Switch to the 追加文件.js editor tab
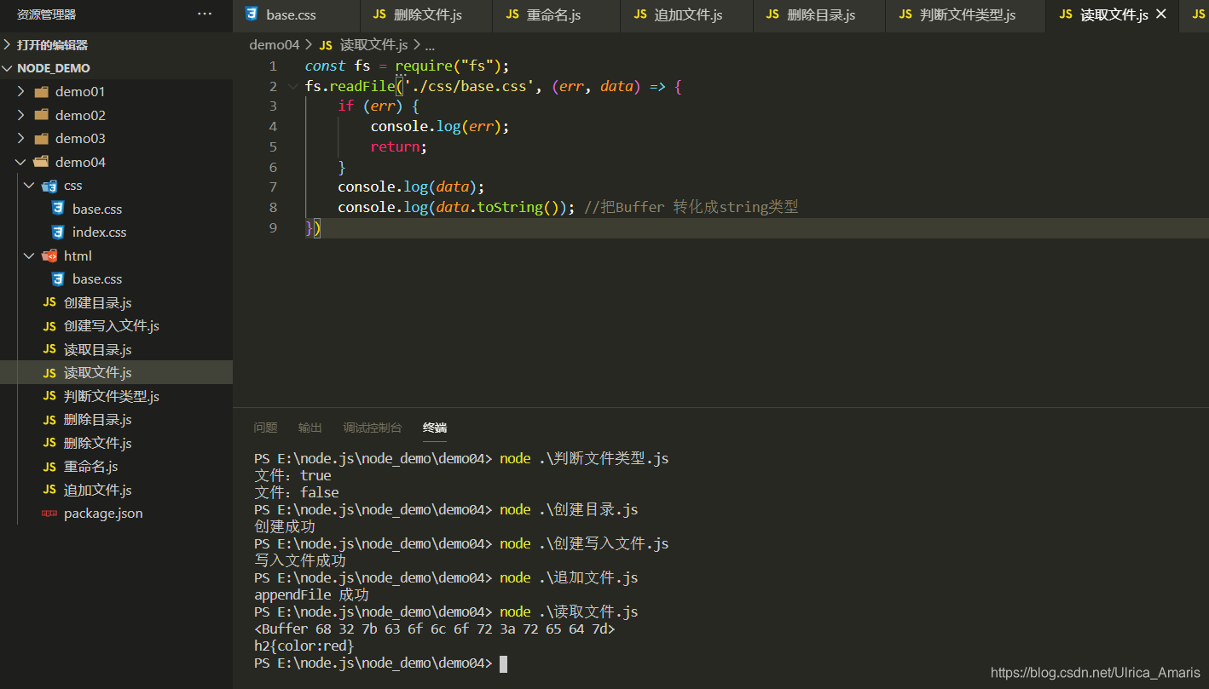Screen dimensions: 1209x689 click(686, 14)
